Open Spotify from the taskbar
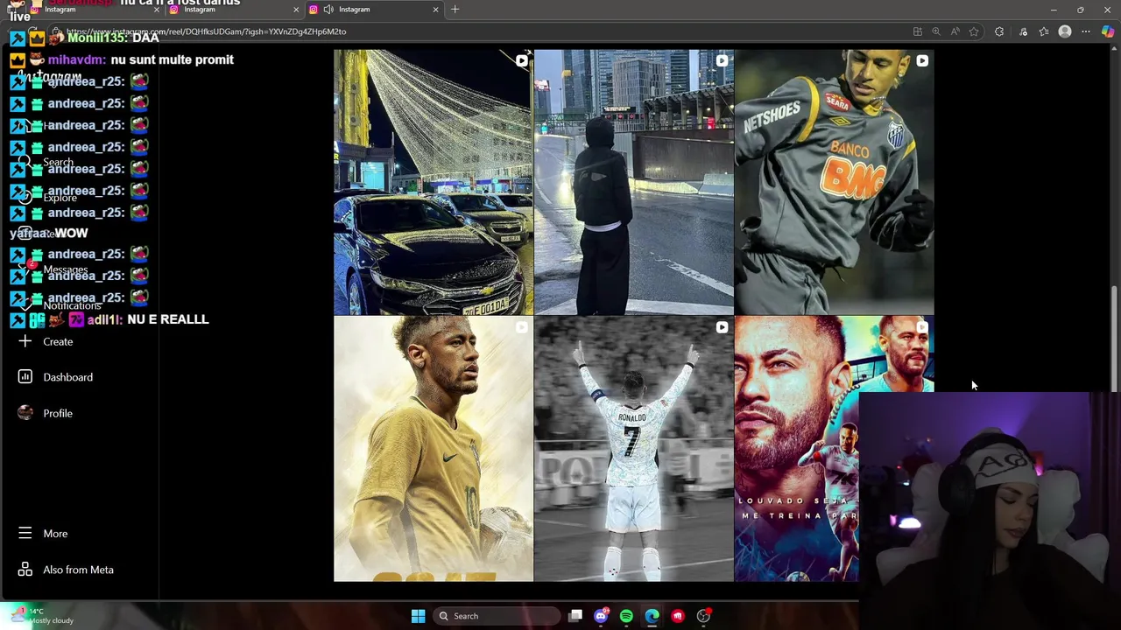This screenshot has width=1121, height=630. 626,616
